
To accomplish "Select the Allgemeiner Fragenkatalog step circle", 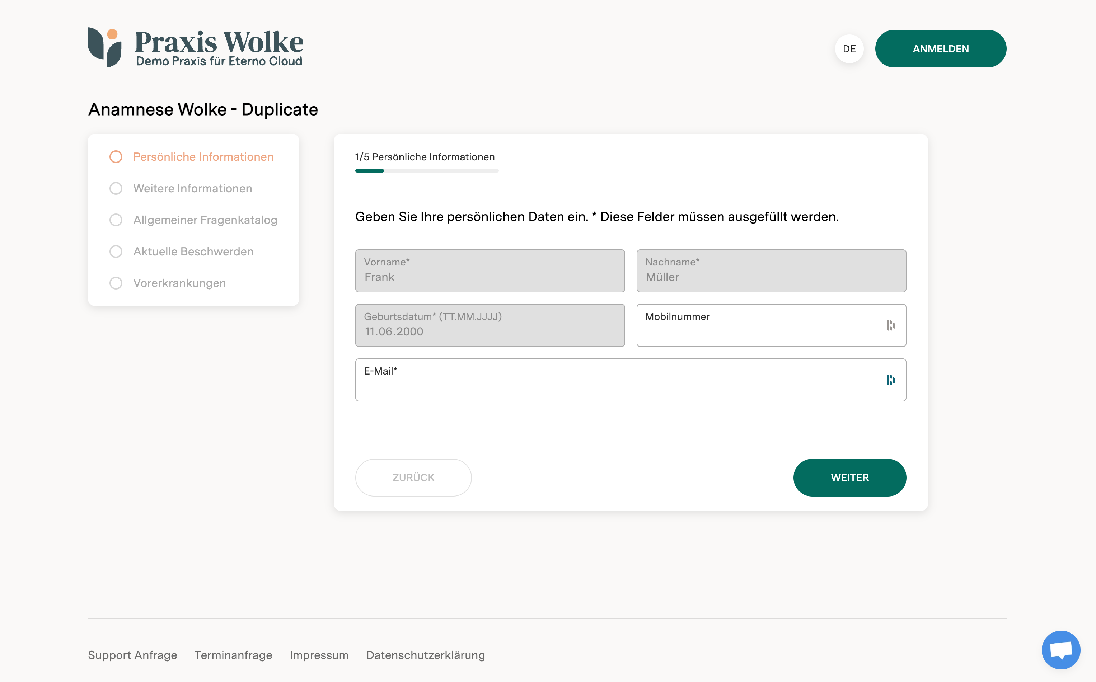I will 116,220.
